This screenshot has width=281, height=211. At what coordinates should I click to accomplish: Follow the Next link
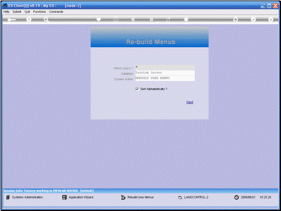tap(190, 102)
